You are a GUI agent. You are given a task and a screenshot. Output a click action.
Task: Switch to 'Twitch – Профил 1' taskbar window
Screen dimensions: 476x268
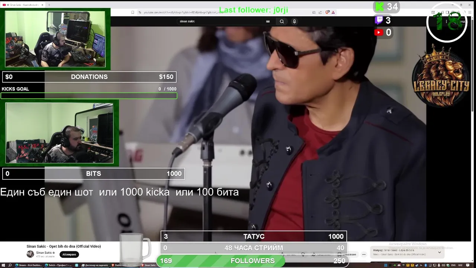[58, 265]
